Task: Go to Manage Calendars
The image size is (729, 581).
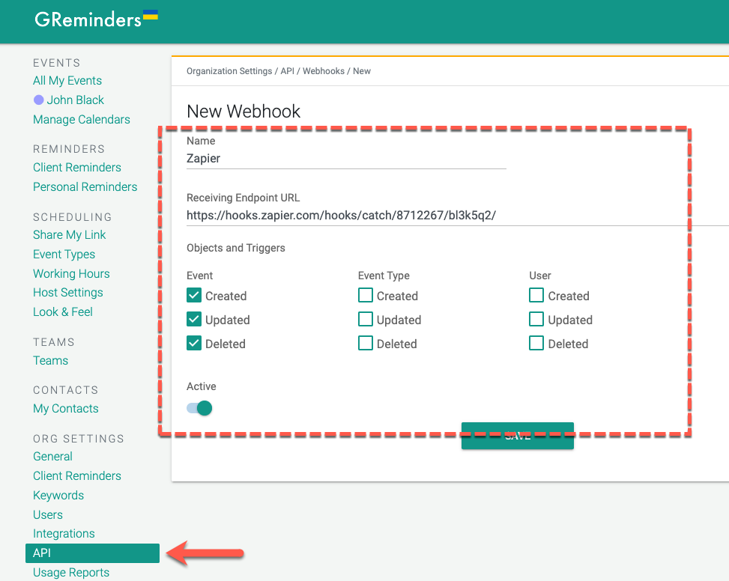Action: pyautogui.click(x=82, y=119)
